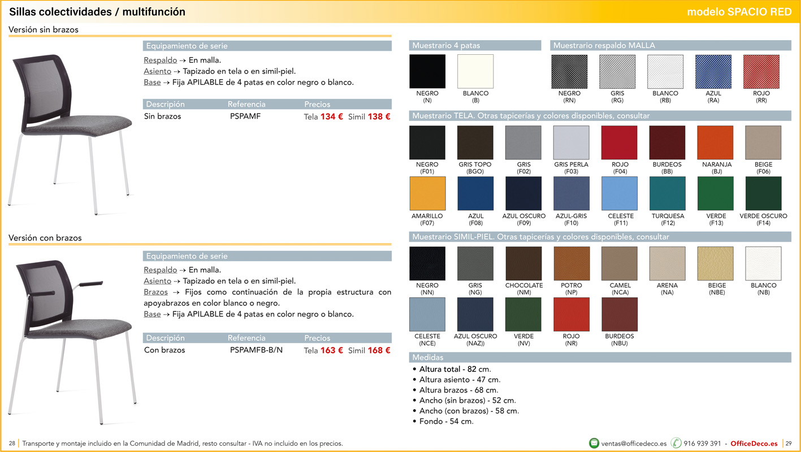Pick the VERDE (NV) simil-piel swatch
The height and width of the screenshot is (452, 801).
tap(523, 314)
